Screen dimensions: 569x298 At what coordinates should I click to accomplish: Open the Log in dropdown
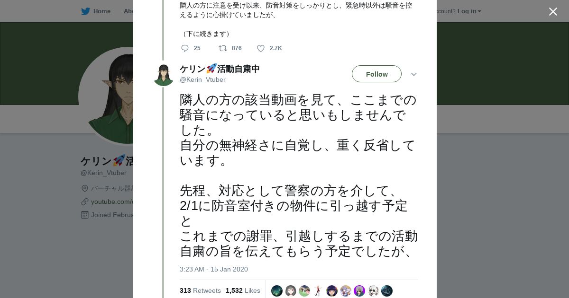[x=469, y=11]
